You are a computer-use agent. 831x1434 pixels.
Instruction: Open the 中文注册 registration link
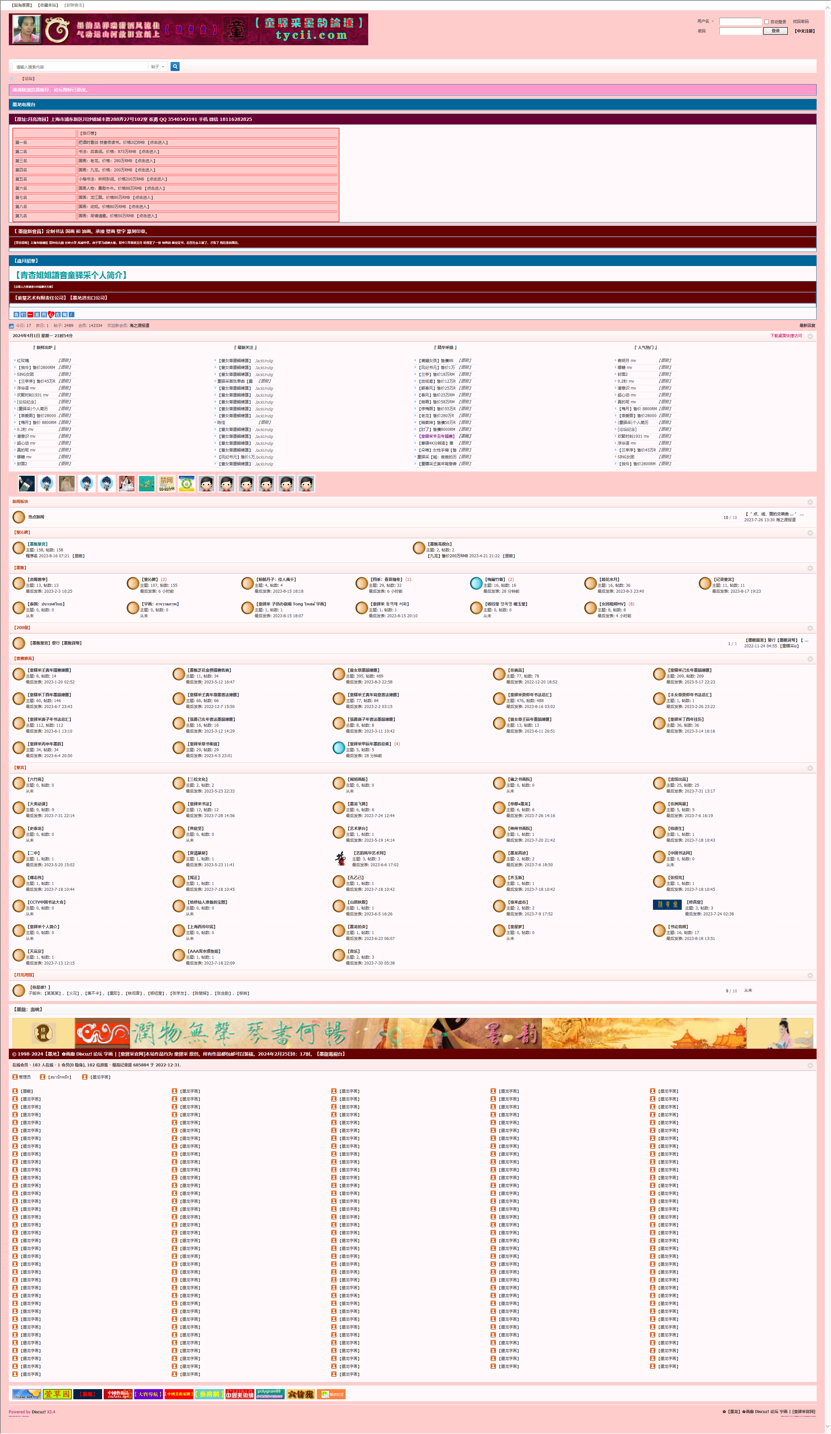click(804, 31)
